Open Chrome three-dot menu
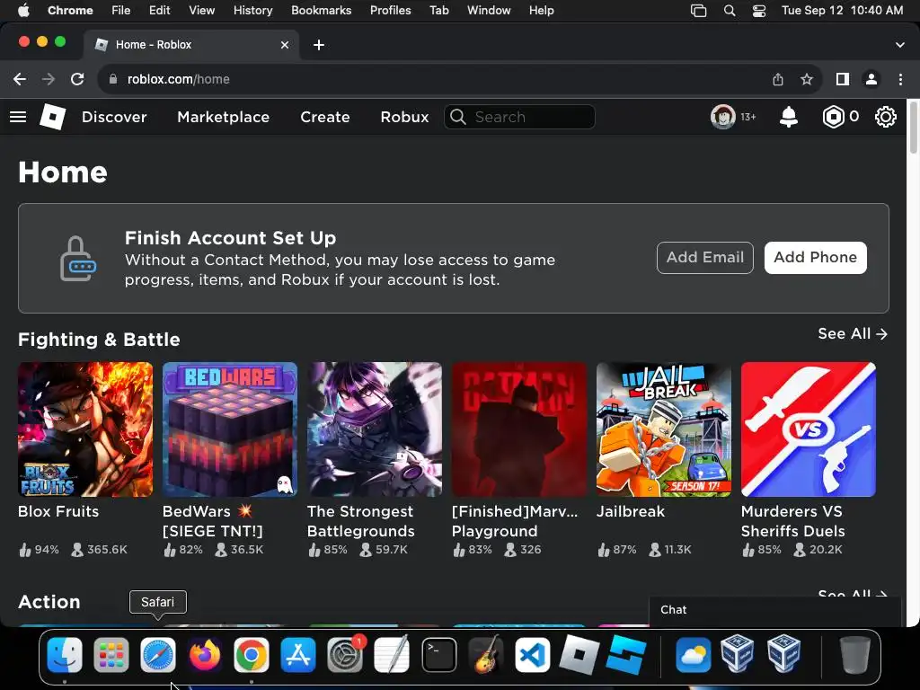Image resolution: width=920 pixels, height=690 pixels. click(900, 79)
